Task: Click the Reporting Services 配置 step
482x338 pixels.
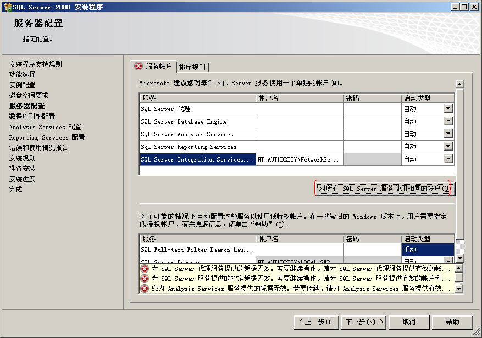Action: 47,137
